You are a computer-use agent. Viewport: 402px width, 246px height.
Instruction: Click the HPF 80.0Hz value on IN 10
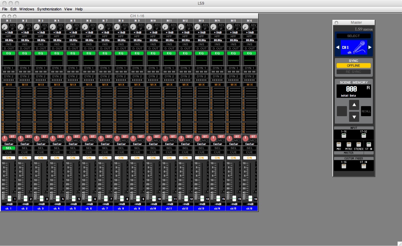tap(153, 40)
